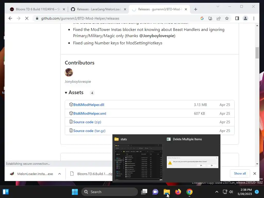Share this page via share icon
Image resolution: width=264 pixels, height=198 pixels.
tap(219, 18)
